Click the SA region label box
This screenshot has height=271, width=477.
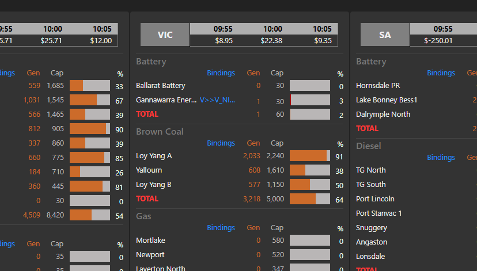click(385, 35)
